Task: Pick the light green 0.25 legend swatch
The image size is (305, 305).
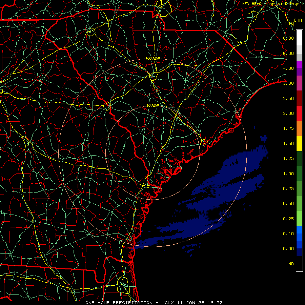Action: (x=299, y=219)
